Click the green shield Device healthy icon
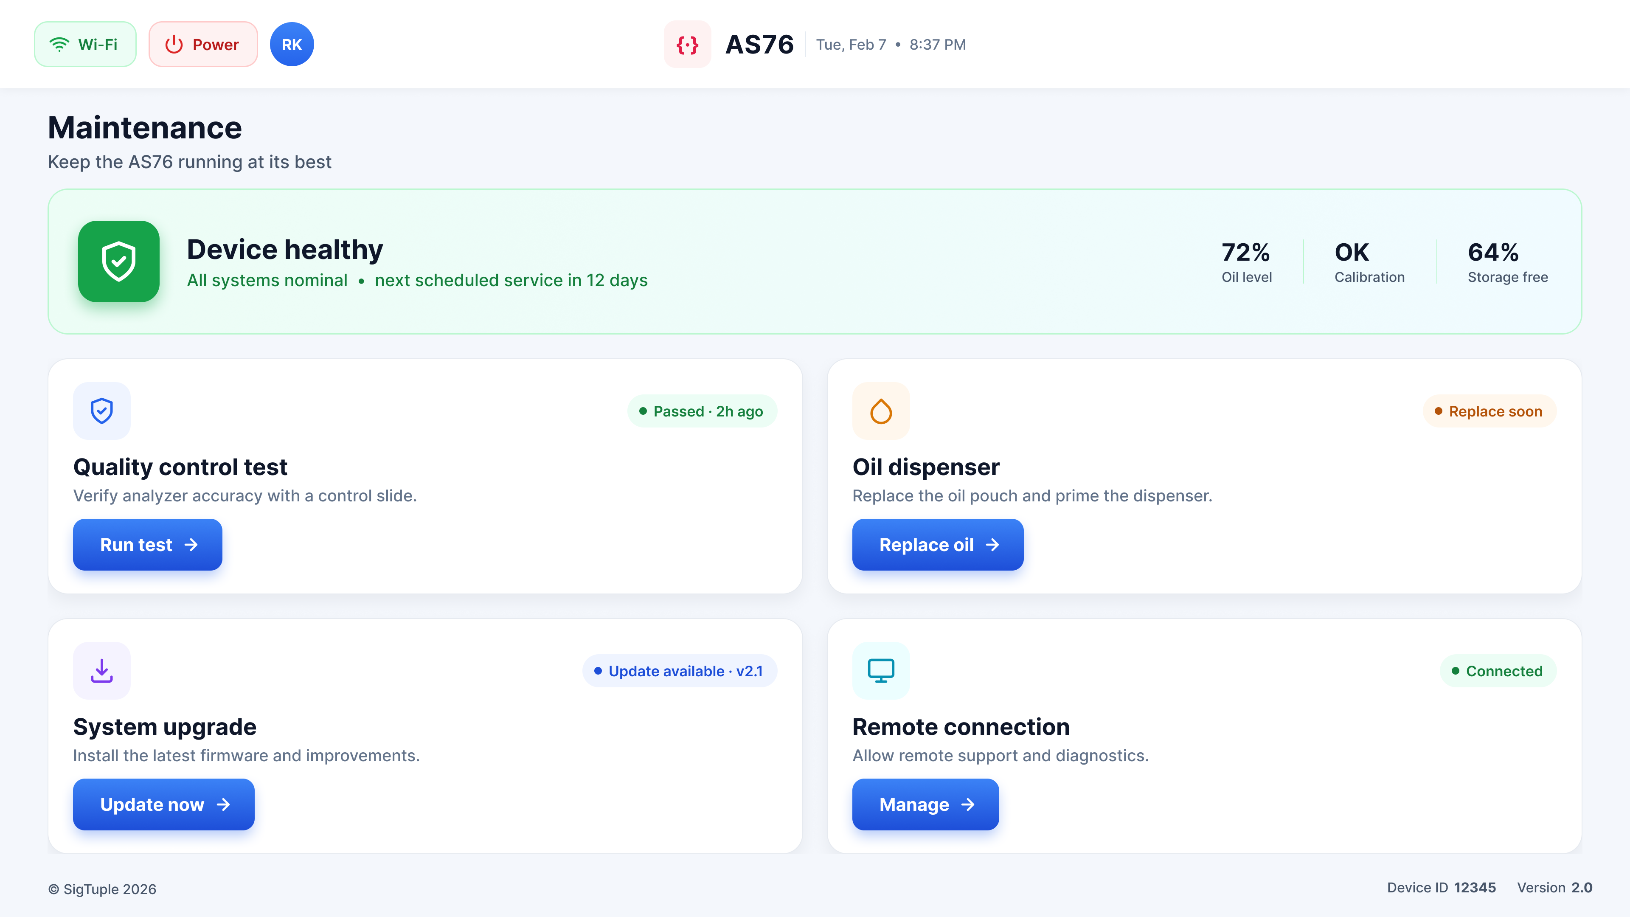Viewport: 1630px width, 917px height. tap(119, 262)
